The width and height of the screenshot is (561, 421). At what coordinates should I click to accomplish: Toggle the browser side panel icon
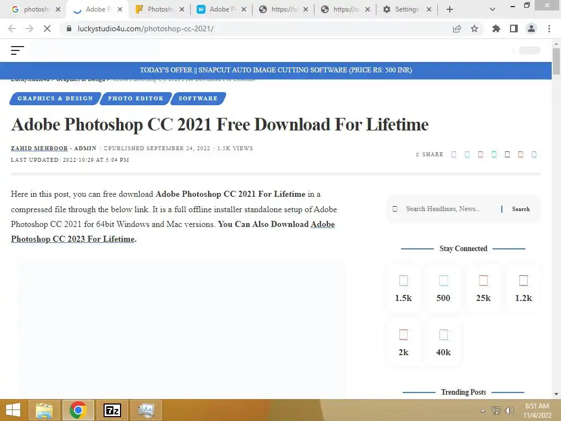tap(514, 29)
